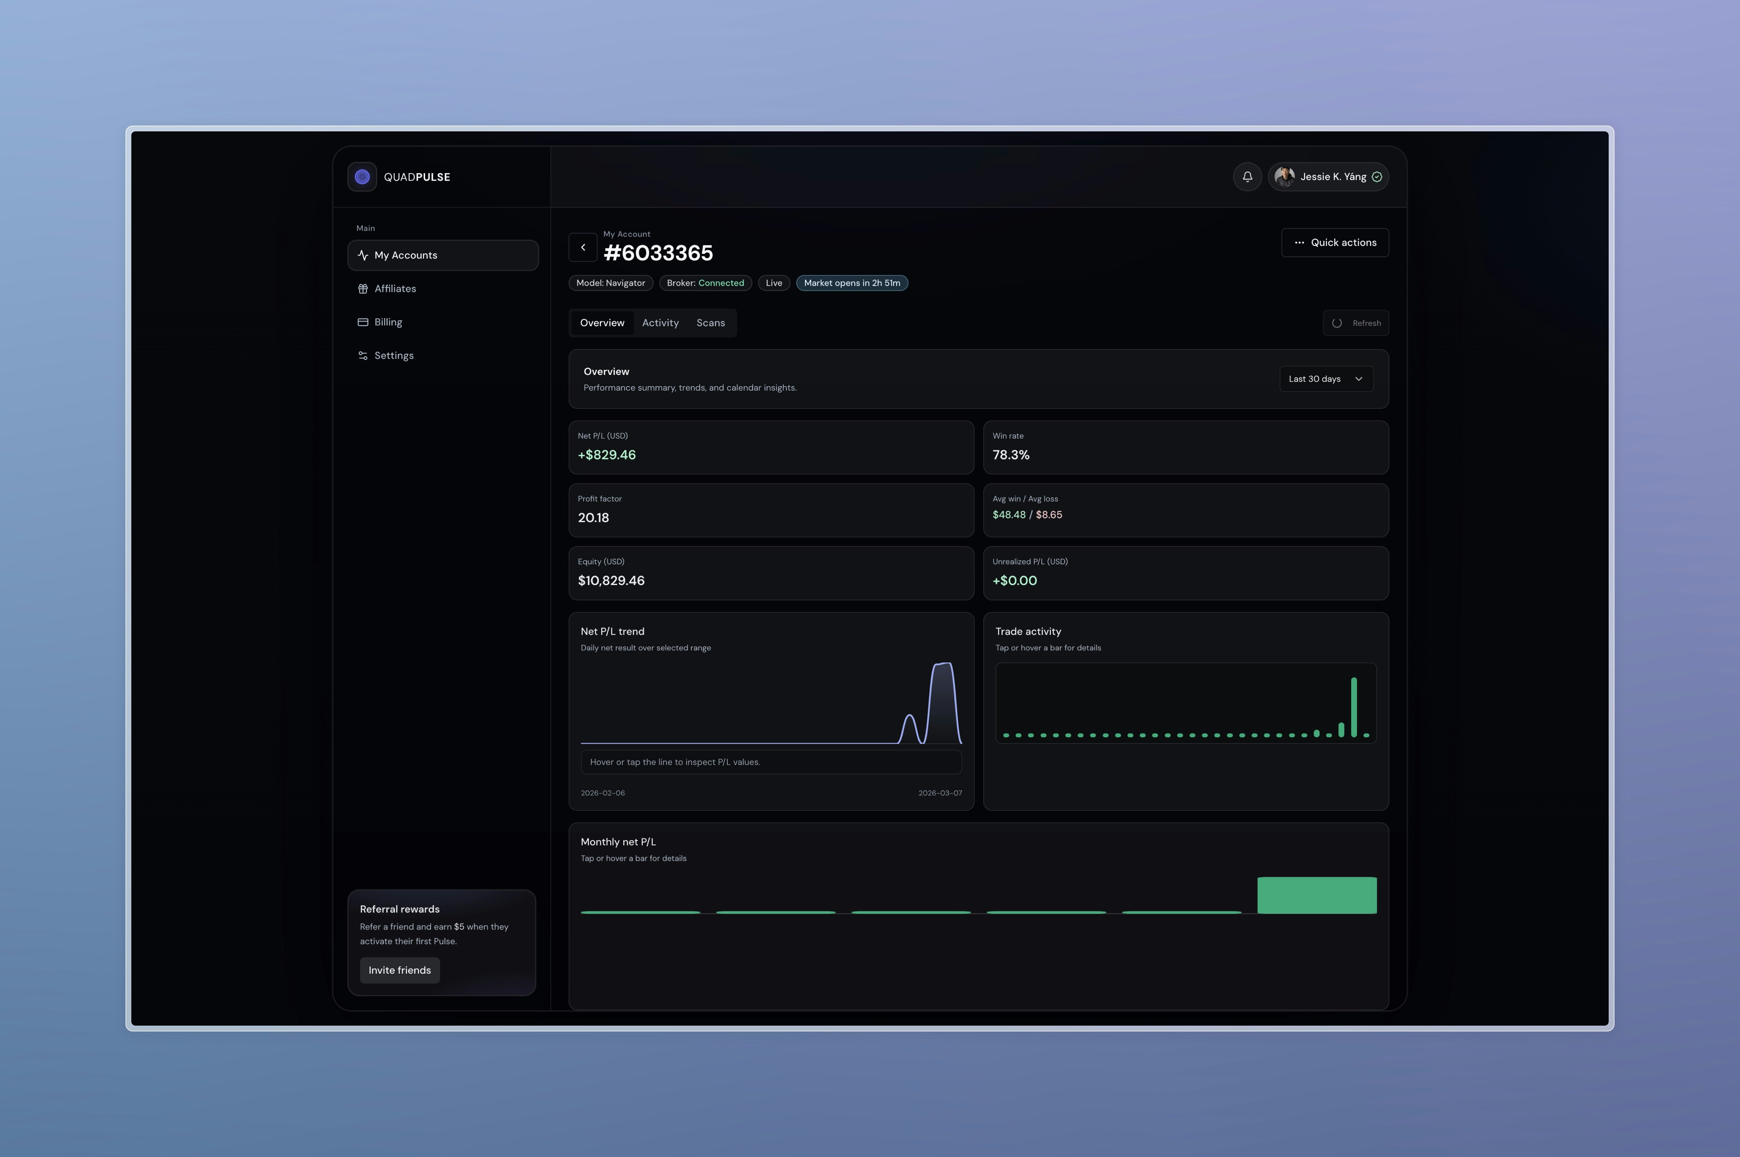Open Billing via the card icon

point(363,322)
